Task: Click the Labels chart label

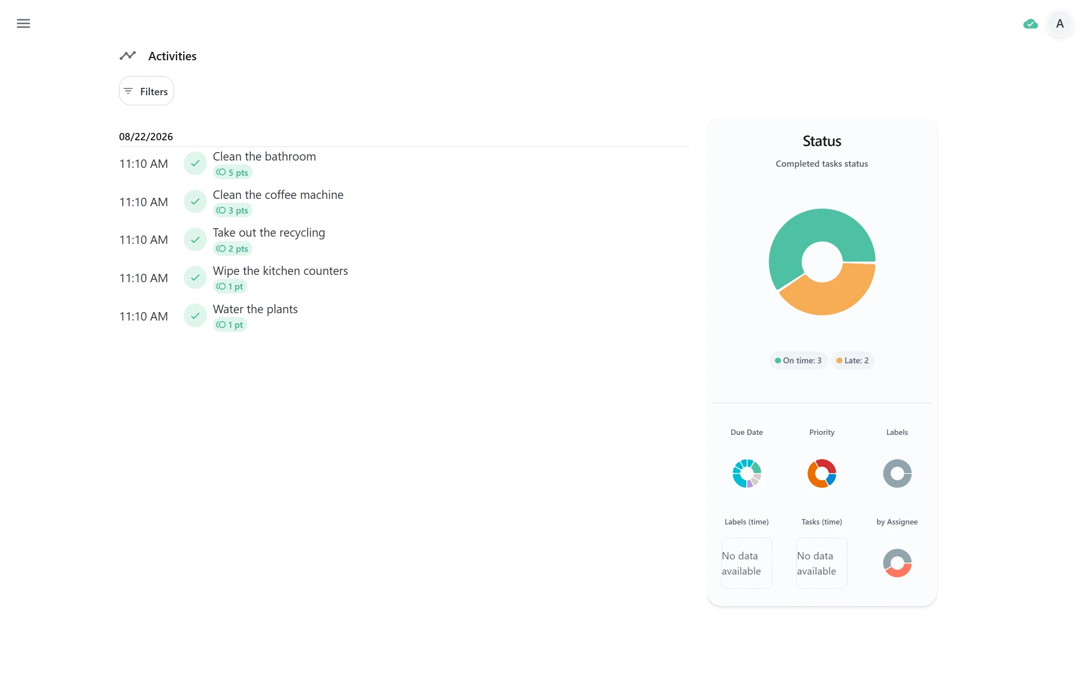Action: click(x=897, y=432)
